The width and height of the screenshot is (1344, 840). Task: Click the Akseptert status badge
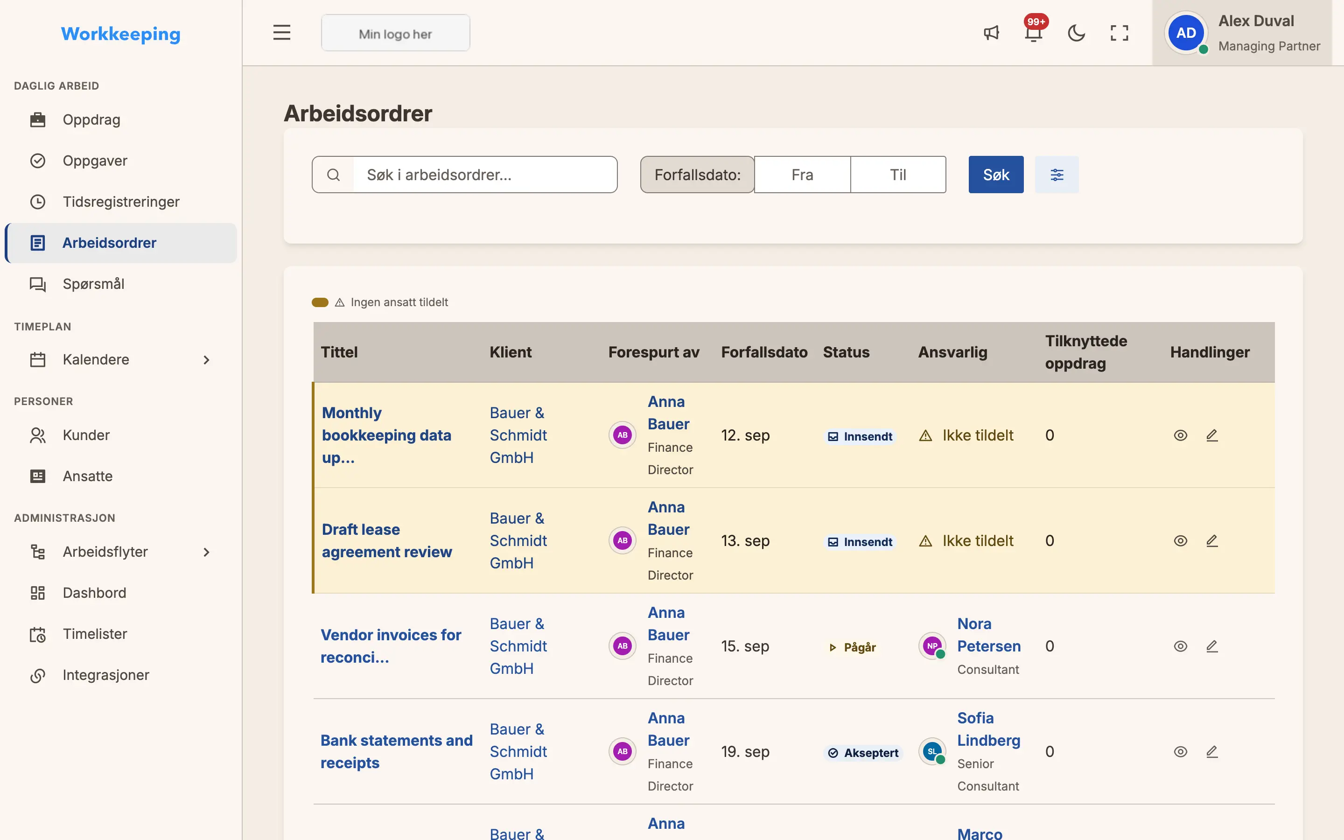(863, 753)
